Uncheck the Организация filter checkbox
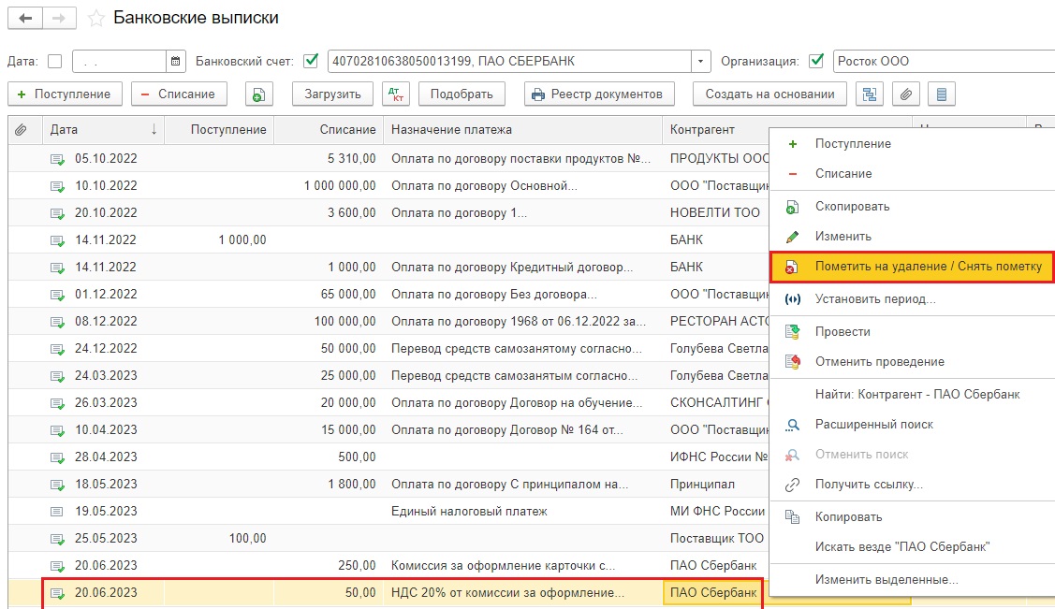The image size is (1055, 609). coord(816,61)
